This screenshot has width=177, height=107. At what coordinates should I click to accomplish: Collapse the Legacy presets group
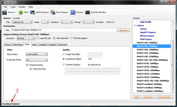135,25
